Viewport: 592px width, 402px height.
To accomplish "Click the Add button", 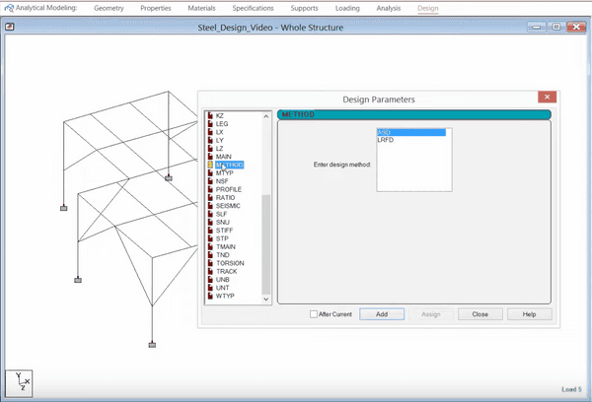I will pyautogui.click(x=382, y=314).
